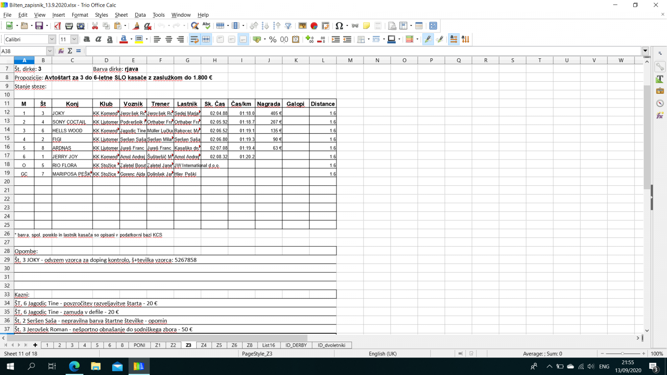Viewport: 667px width, 375px height.
Task: Format cells as percent
Action: [x=273, y=39]
